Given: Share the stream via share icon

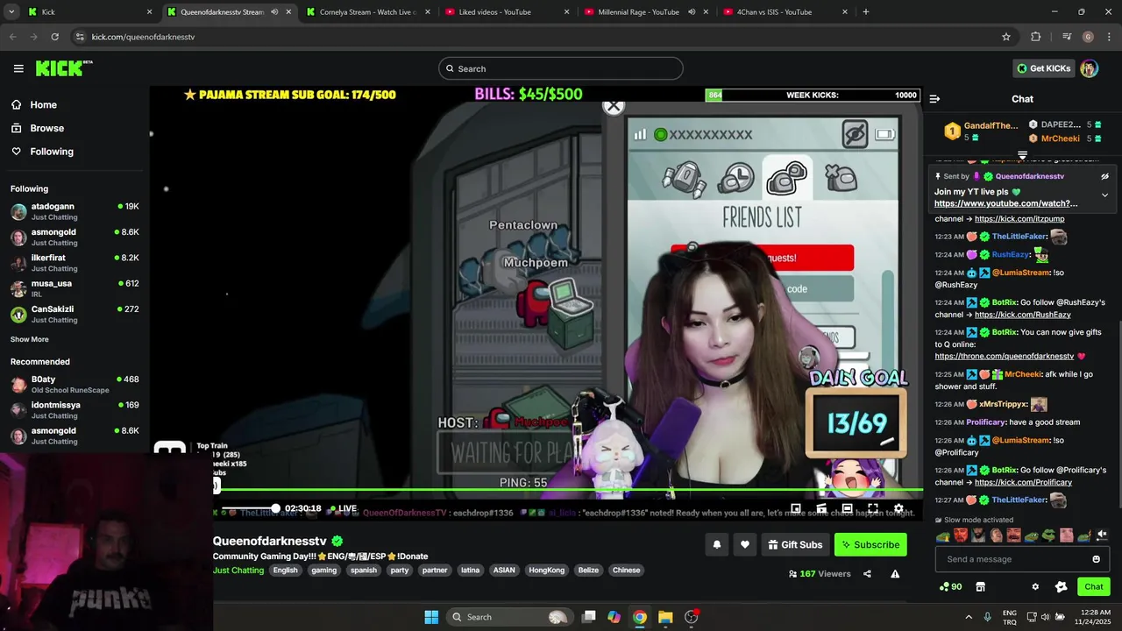Looking at the screenshot, I should click(867, 574).
